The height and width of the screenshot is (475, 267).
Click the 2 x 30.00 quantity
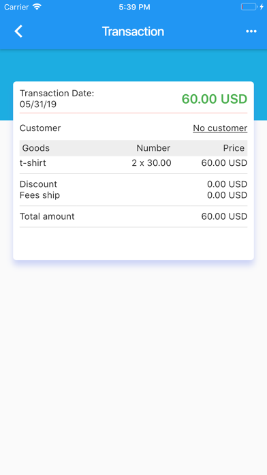[151, 163]
